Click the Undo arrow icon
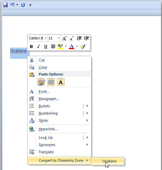 click(12, 5)
